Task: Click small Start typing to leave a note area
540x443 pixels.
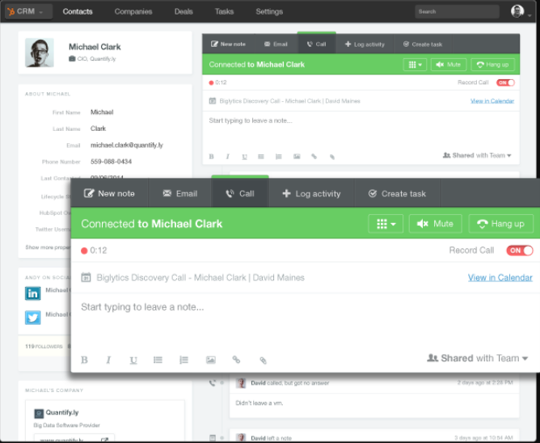Action: (x=361, y=131)
